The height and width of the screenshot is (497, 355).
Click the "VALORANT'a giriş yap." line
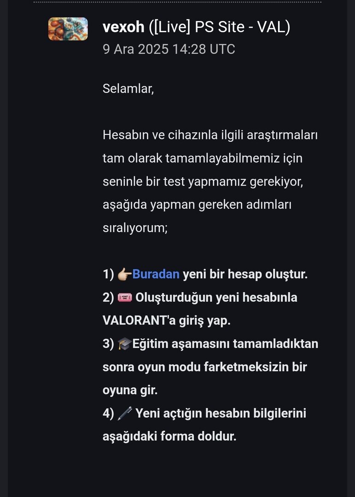(166, 321)
